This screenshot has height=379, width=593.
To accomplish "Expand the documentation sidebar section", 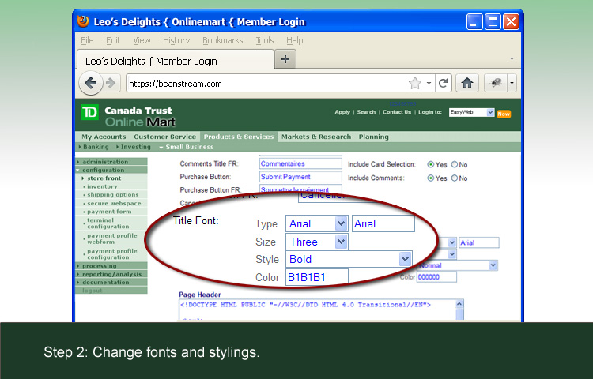I will pyautogui.click(x=111, y=282).
